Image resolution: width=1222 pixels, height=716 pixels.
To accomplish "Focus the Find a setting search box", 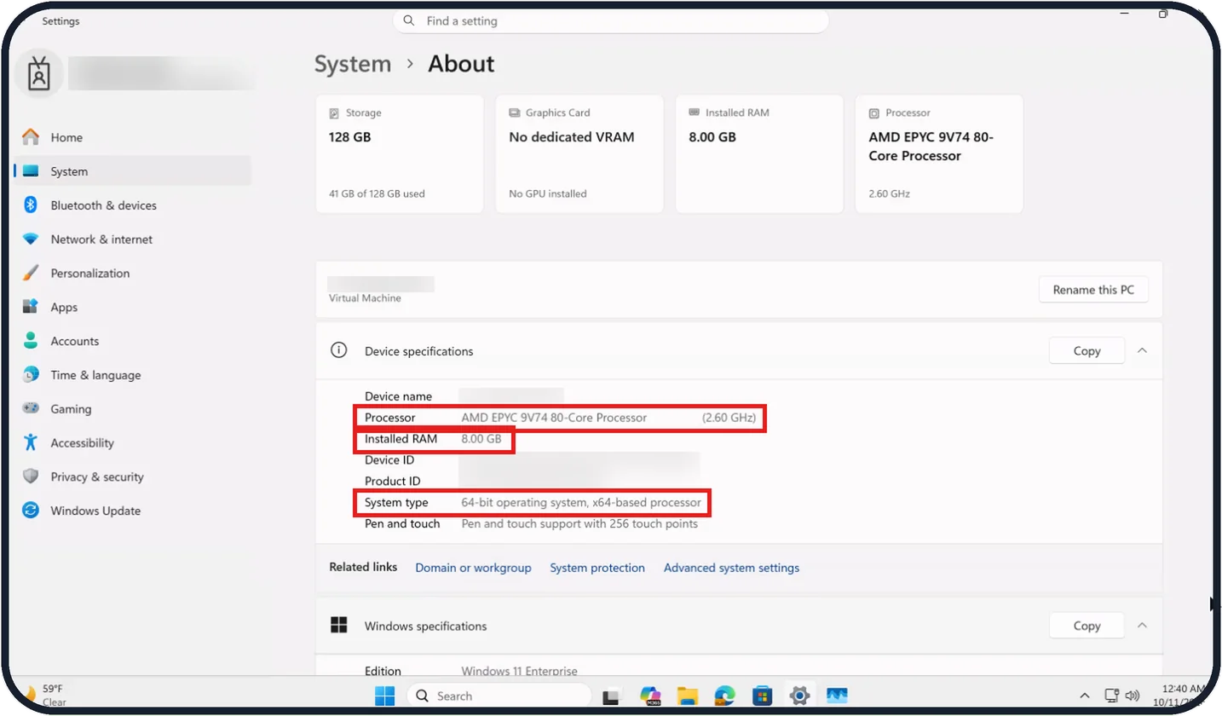I will pos(611,20).
